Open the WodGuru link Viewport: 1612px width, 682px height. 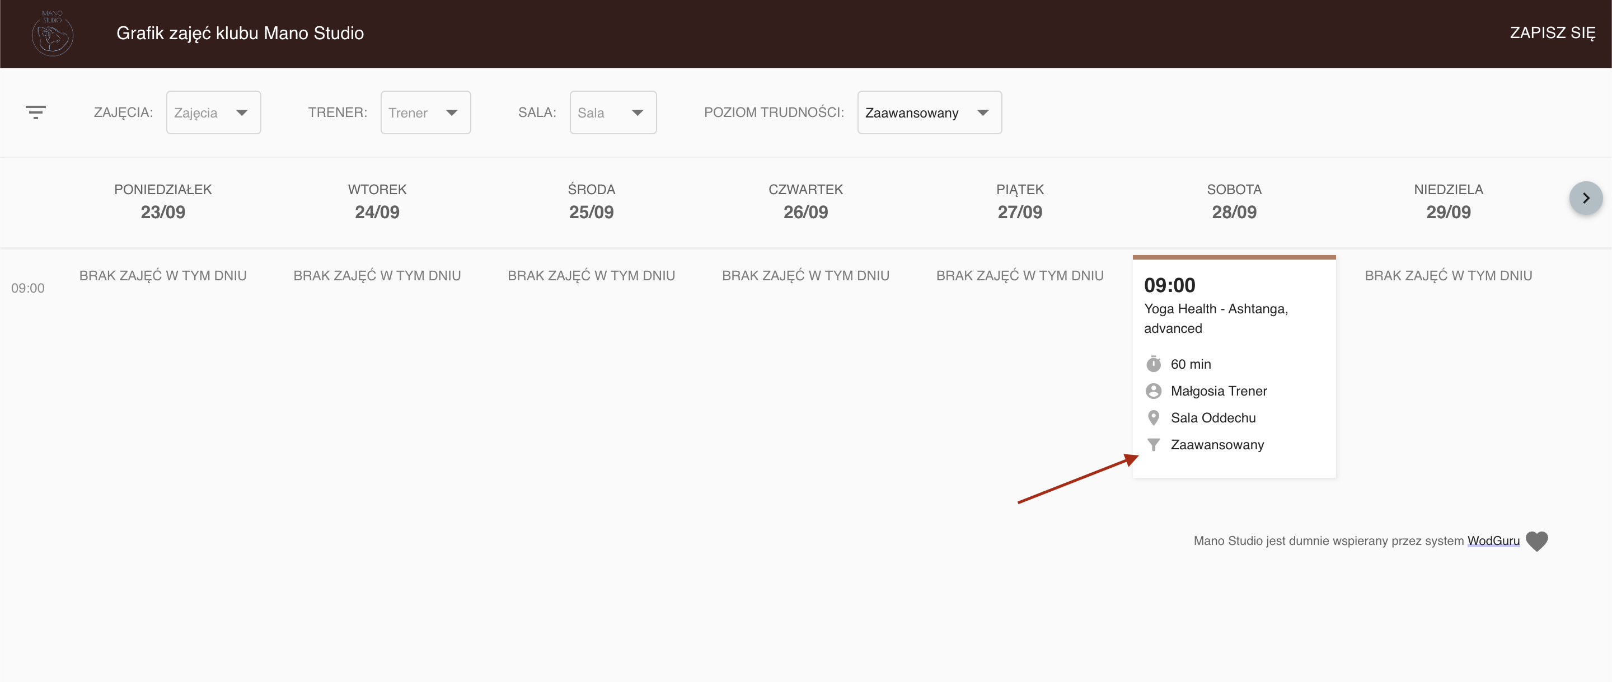pos(1493,540)
